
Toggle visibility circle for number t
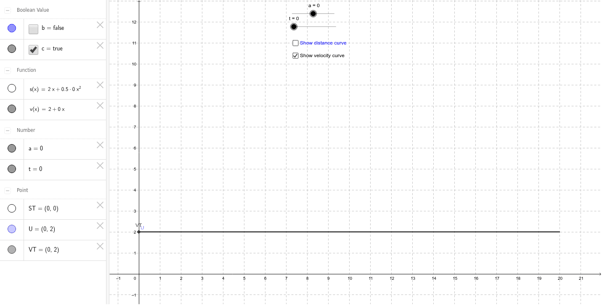tap(12, 169)
